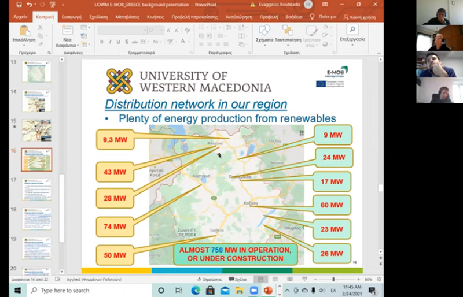Start the slideshow from the quick access toolbar
The width and height of the screenshot is (463, 297).
[52, 5]
